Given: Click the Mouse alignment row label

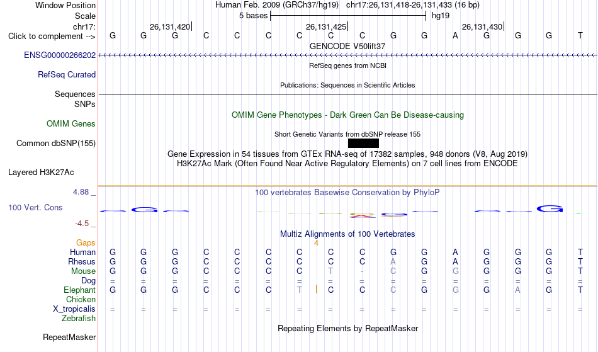Looking at the screenshot, I should click(83, 271).
